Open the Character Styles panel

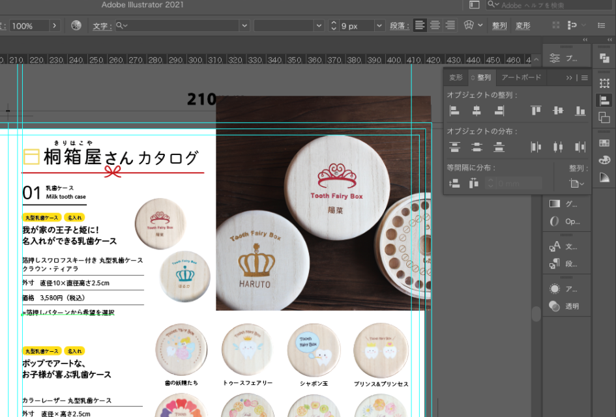click(564, 246)
